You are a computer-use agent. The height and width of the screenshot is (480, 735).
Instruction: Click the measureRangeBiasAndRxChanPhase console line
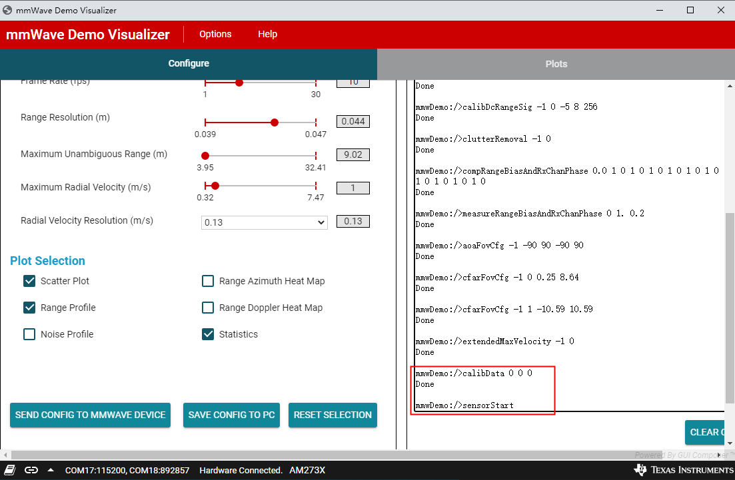coord(530,214)
